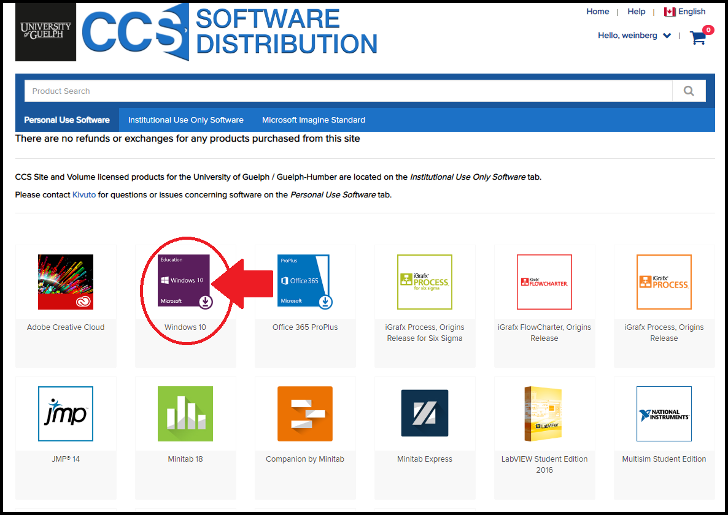Open the Minitab Express product icon
This screenshot has width=728, height=515.
point(425,413)
